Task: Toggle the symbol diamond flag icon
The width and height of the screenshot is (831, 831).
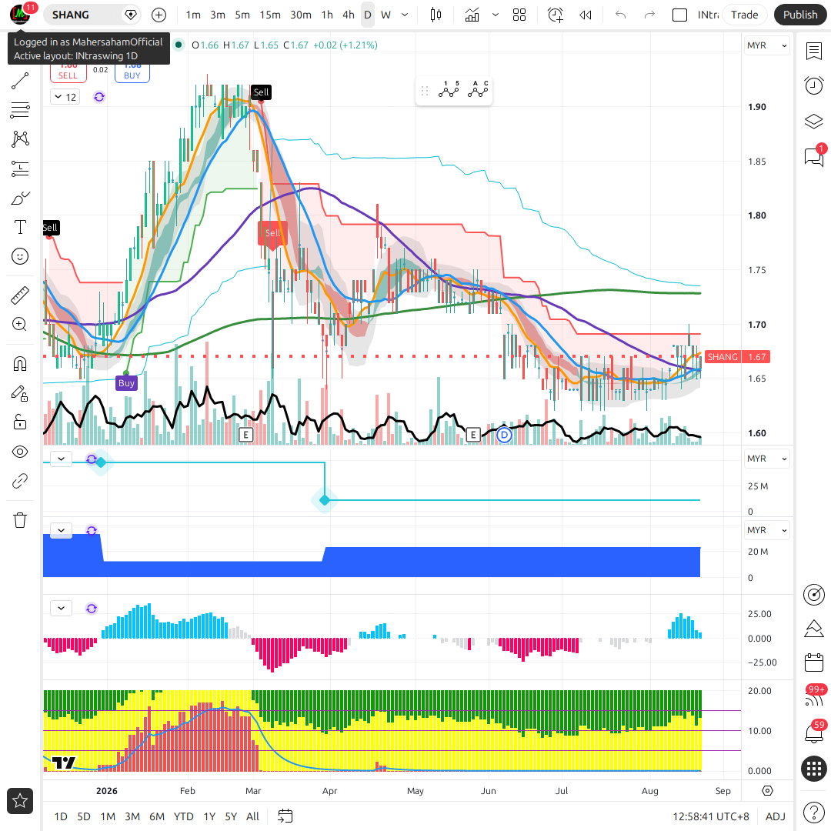Action: coord(130,15)
